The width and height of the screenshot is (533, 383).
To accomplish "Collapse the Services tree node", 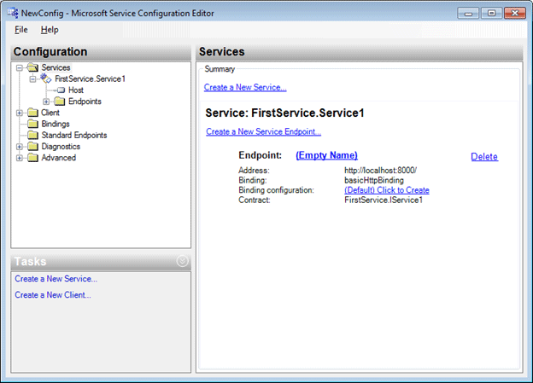I will coord(20,67).
